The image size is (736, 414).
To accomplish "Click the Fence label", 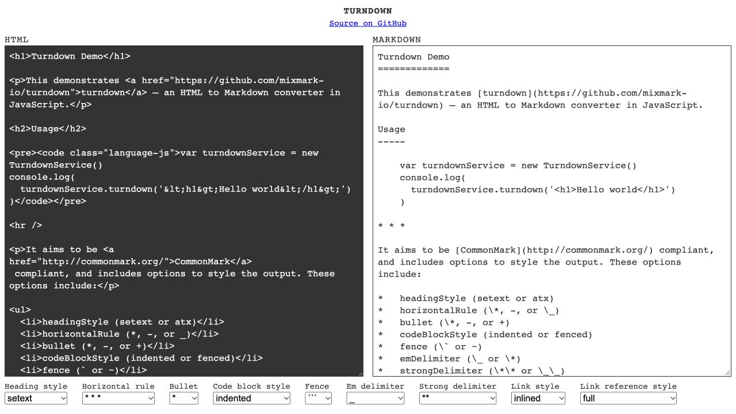I will tap(317, 386).
